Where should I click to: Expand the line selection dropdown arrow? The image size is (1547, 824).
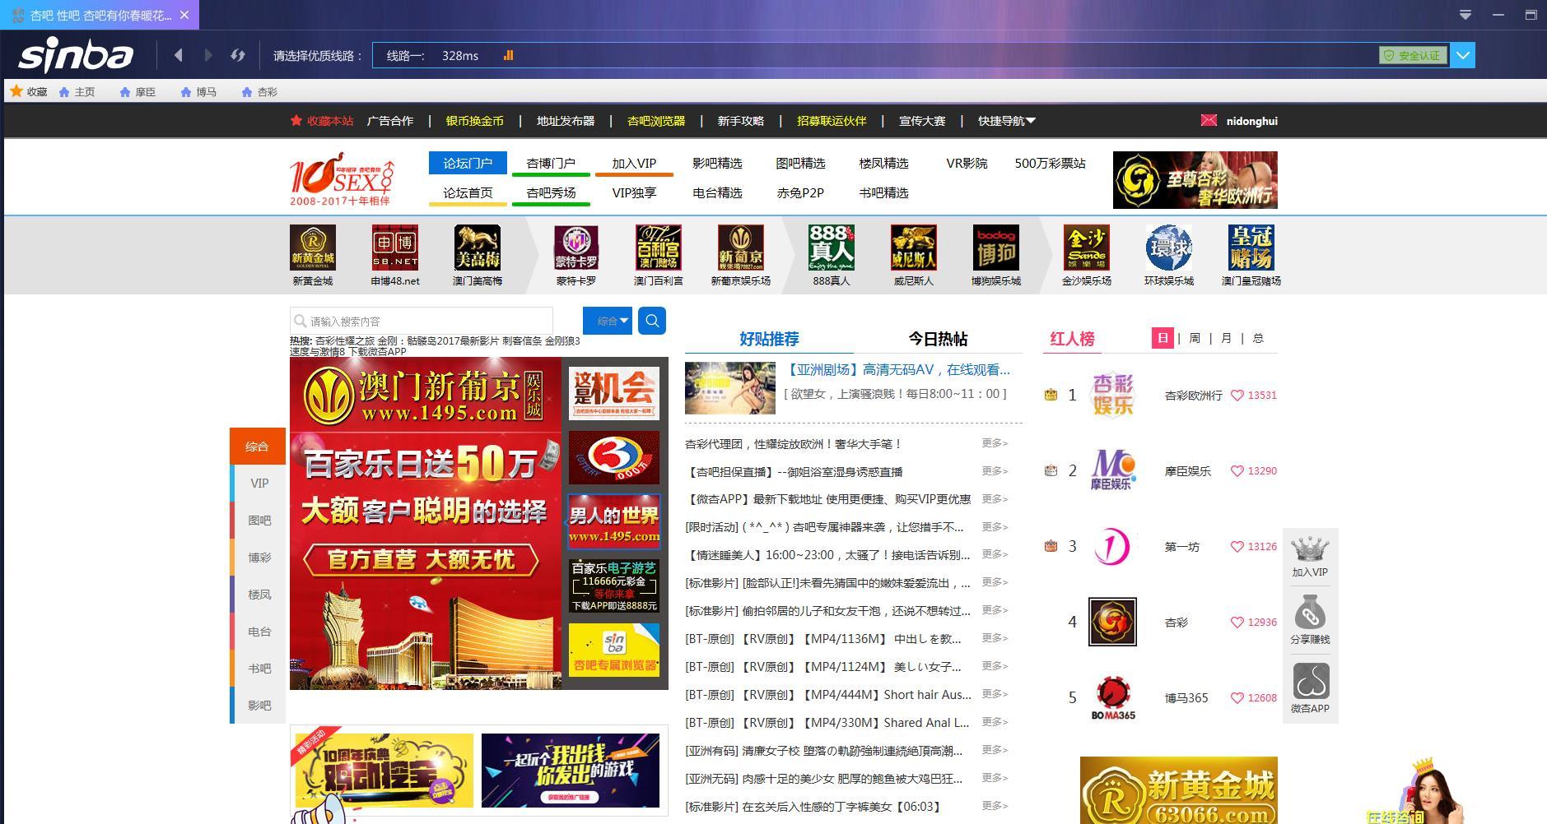click(x=1462, y=55)
